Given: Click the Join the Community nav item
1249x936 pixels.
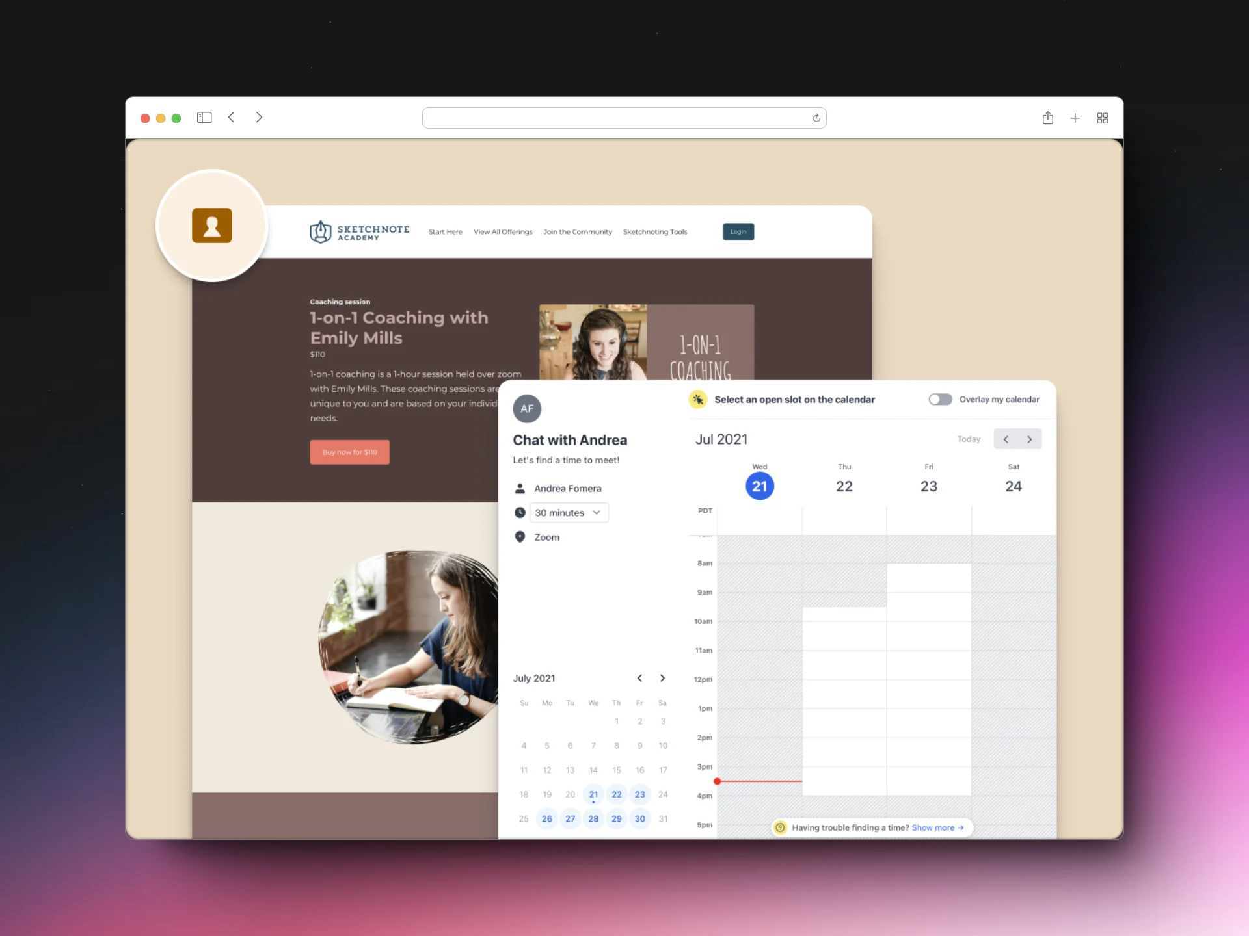Looking at the screenshot, I should click(578, 231).
